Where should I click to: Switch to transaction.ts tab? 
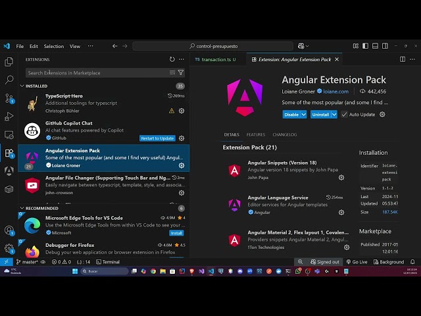pos(218,59)
